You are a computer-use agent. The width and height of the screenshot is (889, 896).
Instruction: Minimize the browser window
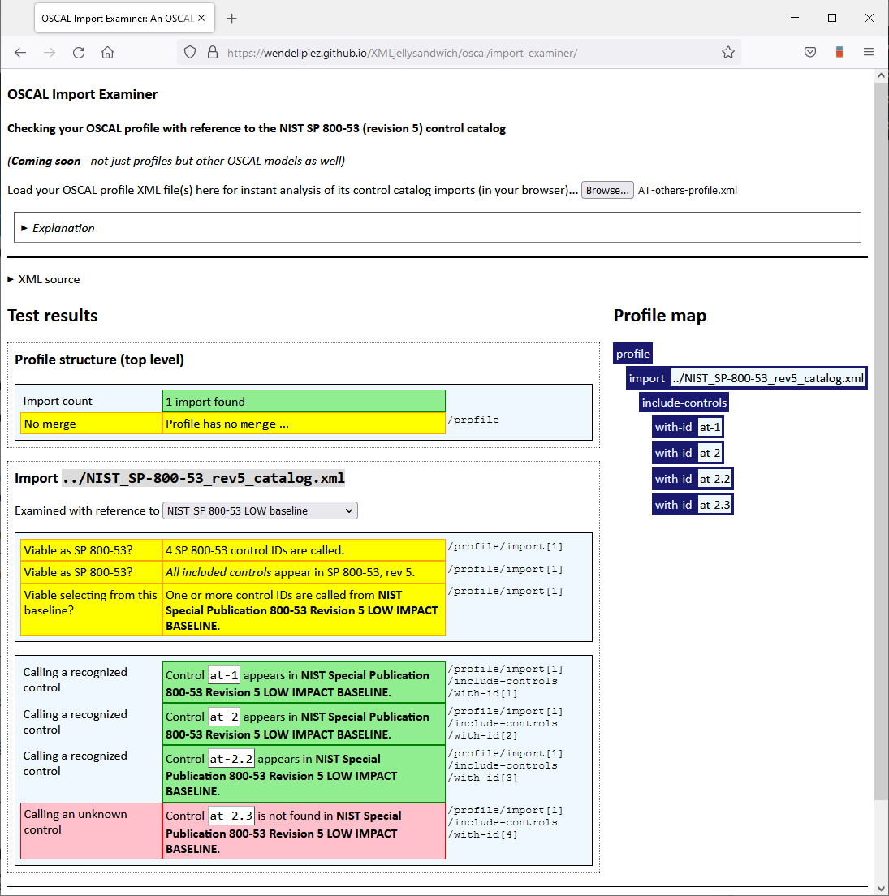(x=795, y=19)
